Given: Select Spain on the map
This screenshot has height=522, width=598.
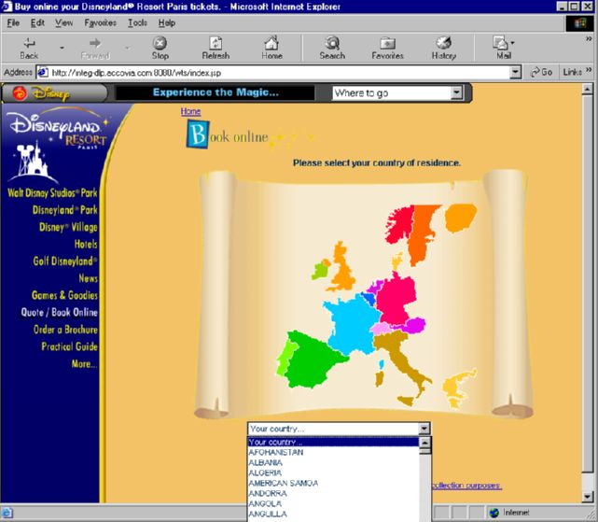Looking at the screenshot, I should tap(314, 360).
